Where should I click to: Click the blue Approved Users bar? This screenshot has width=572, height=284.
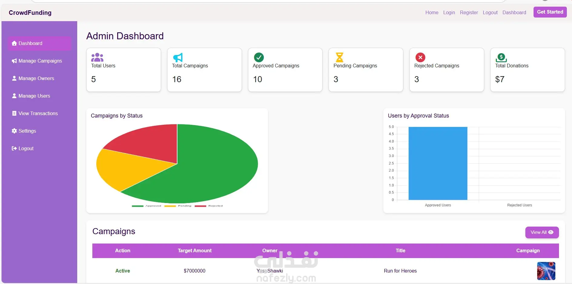point(438,163)
